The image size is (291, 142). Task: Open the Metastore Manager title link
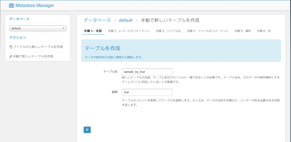click(x=35, y=6)
